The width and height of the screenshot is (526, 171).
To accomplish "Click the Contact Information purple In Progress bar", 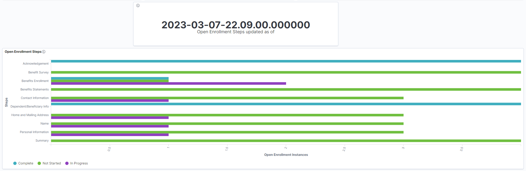I will tap(110, 101).
